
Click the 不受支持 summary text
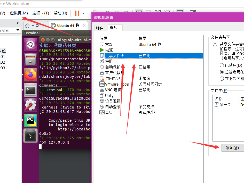146,107
